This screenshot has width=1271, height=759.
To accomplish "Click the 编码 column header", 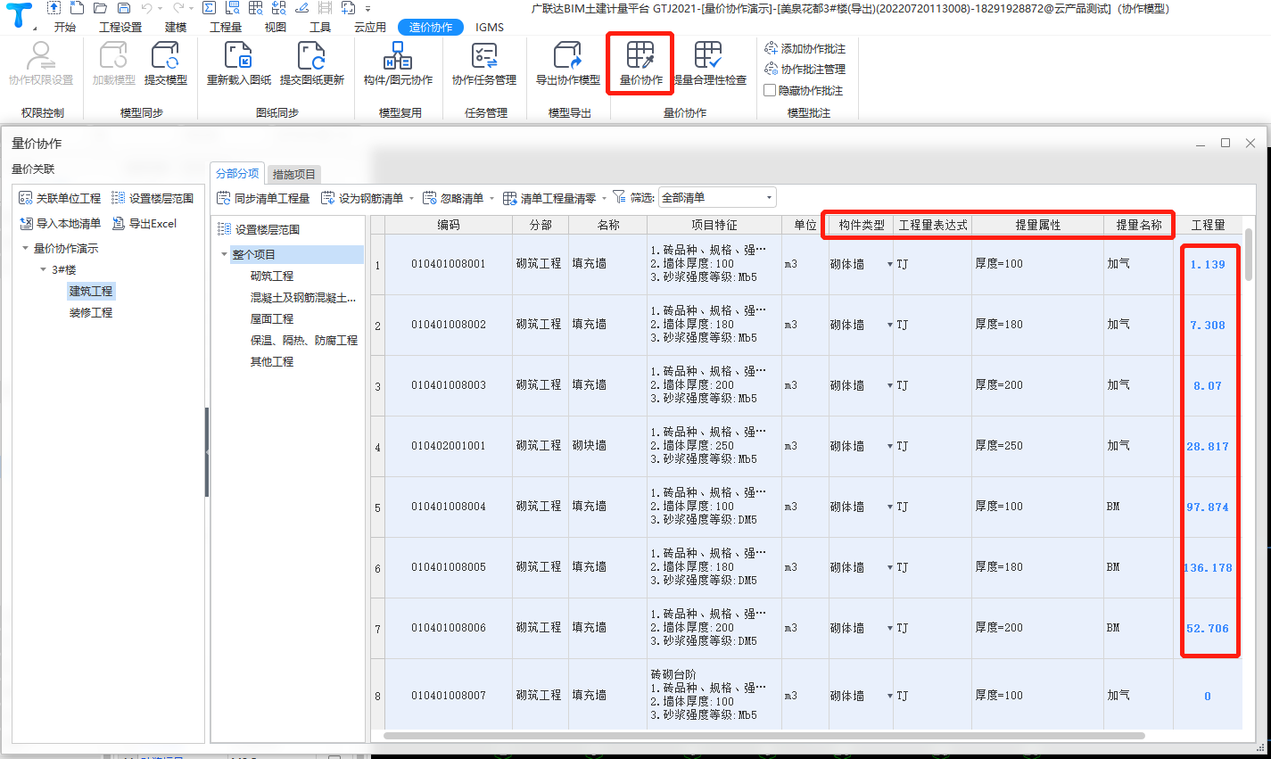I will (449, 225).
